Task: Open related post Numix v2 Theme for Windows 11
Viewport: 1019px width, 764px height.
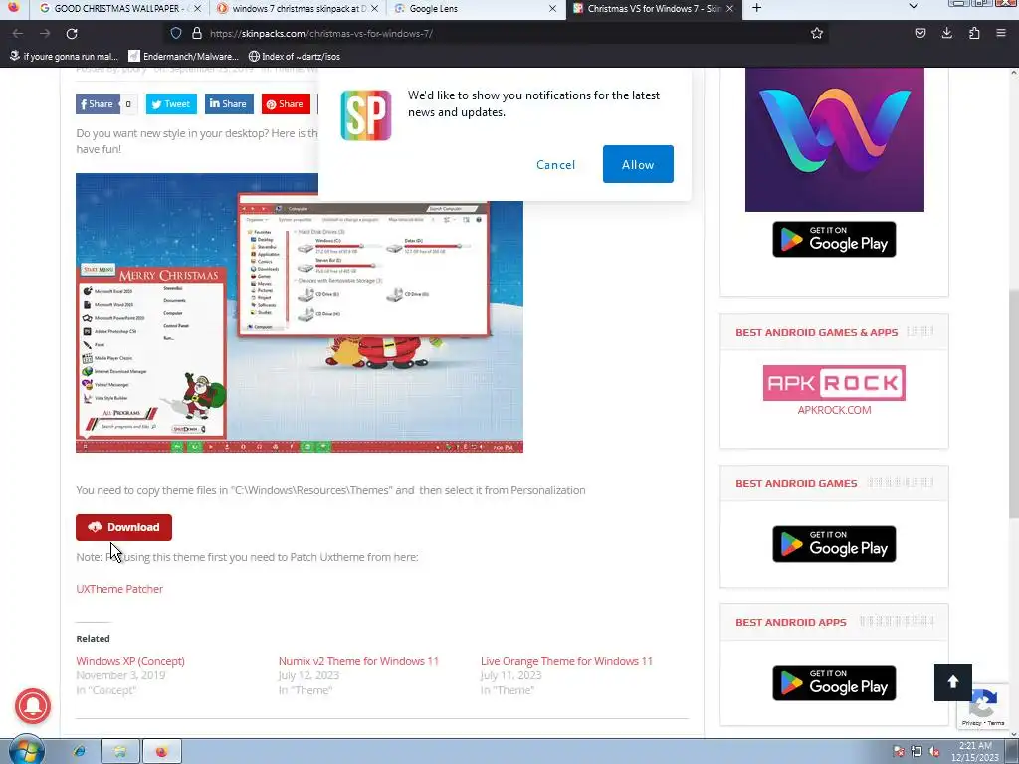Action: click(x=358, y=661)
